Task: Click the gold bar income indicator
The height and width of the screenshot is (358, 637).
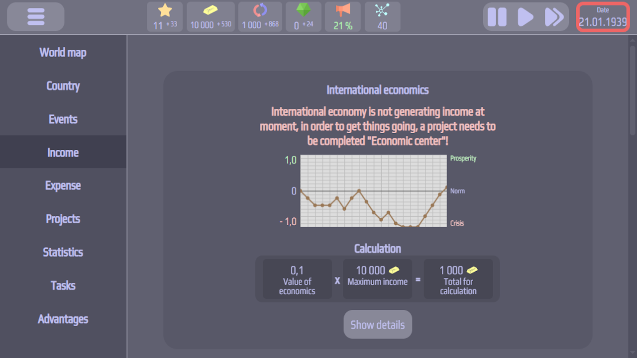Action: (210, 16)
